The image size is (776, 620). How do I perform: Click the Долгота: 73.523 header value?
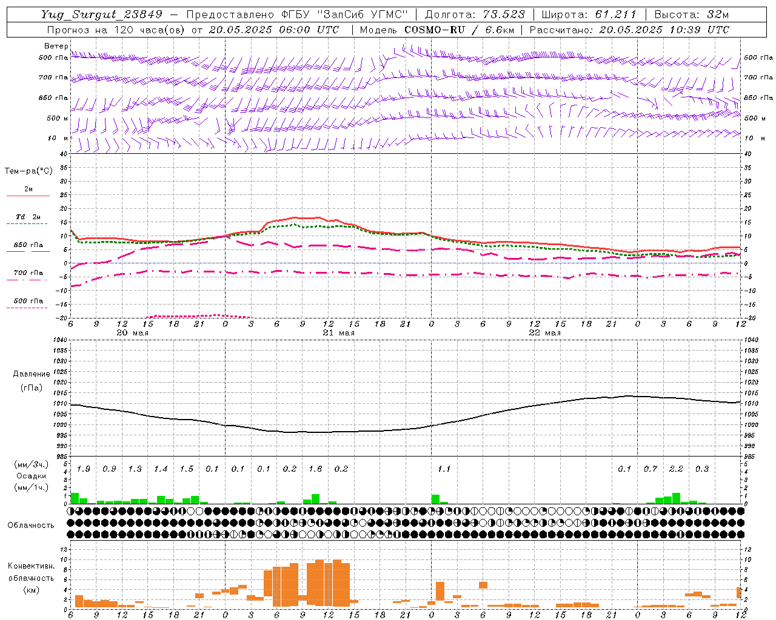pyautogui.click(x=474, y=15)
